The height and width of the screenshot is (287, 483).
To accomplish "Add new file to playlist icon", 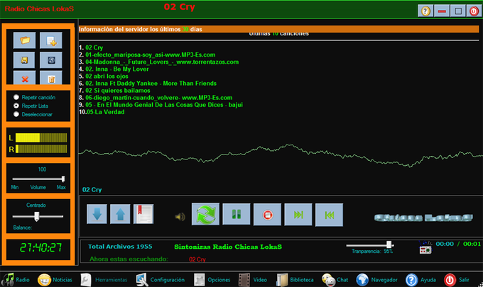I will [x=51, y=40].
